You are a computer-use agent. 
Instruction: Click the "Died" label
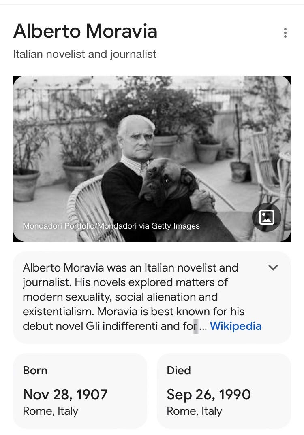[179, 371]
